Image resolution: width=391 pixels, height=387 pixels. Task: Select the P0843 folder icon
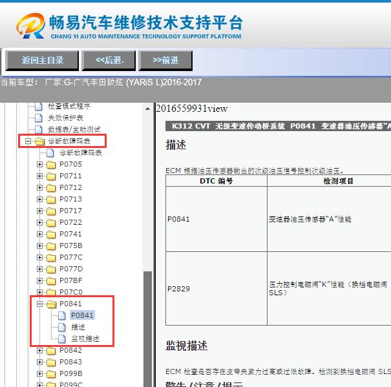pyautogui.click(x=51, y=362)
